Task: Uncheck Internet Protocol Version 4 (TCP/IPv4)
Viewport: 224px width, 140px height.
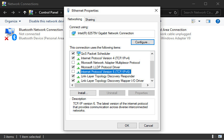Action: click(73, 58)
